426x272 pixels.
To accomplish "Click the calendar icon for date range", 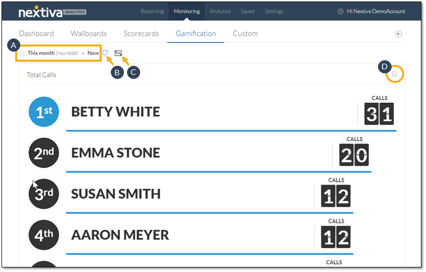I will point(21,53).
